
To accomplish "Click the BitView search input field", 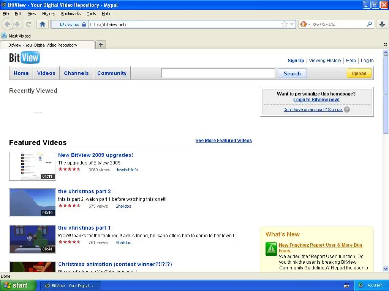I will click(x=218, y=73).
